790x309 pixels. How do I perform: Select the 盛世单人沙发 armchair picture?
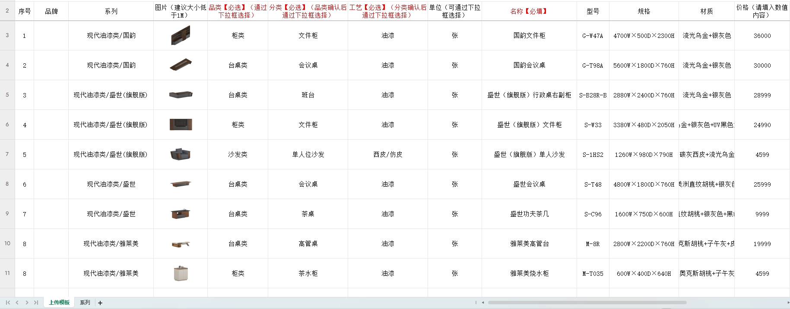(x=181, y=154)
